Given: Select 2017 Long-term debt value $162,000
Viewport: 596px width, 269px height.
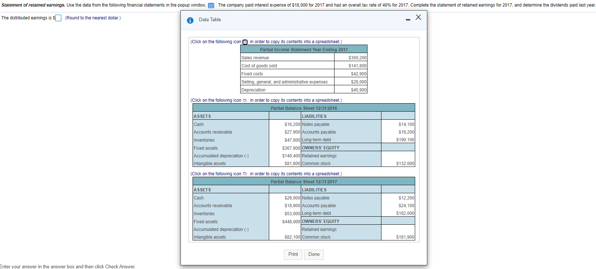Looking at the screenshot, I should (x=405, y=213).
